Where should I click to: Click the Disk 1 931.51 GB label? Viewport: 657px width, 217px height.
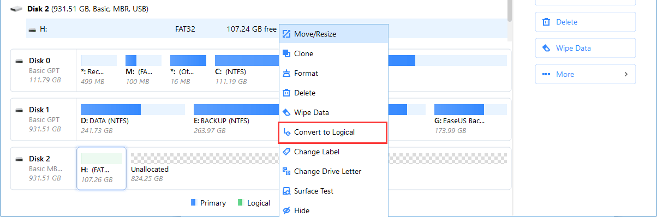pyautogui.click(x=45, y=129)
